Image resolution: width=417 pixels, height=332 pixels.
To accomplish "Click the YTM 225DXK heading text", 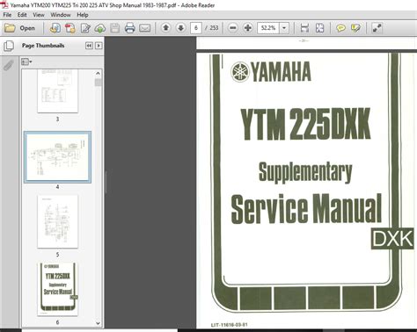I will click(305, 124).
